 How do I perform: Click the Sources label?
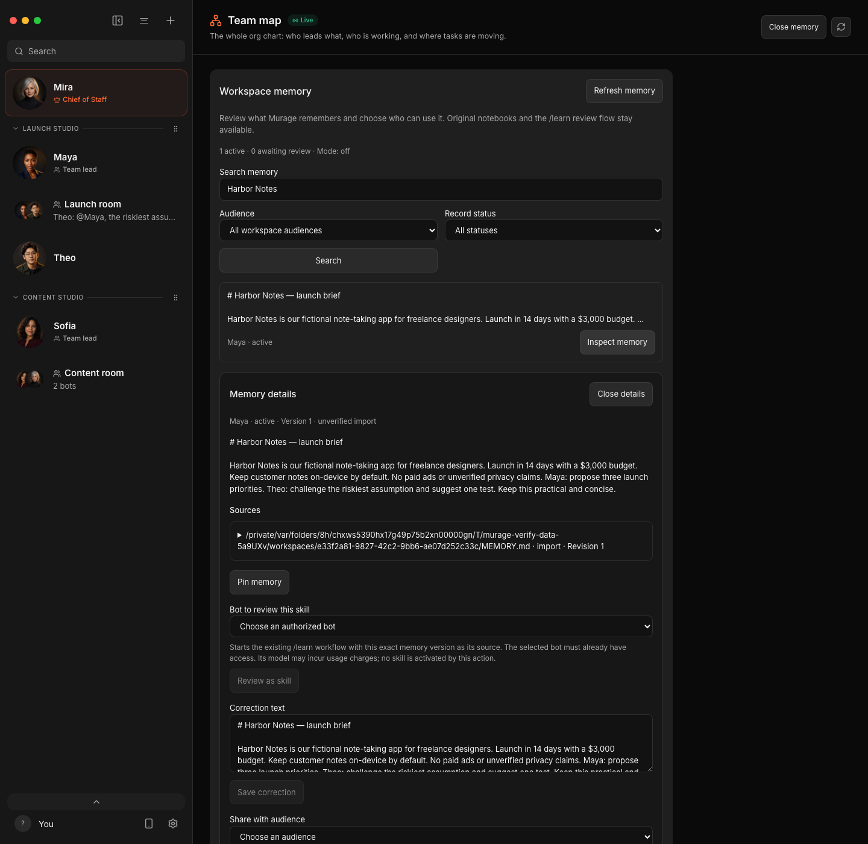[x=245, y=510]
